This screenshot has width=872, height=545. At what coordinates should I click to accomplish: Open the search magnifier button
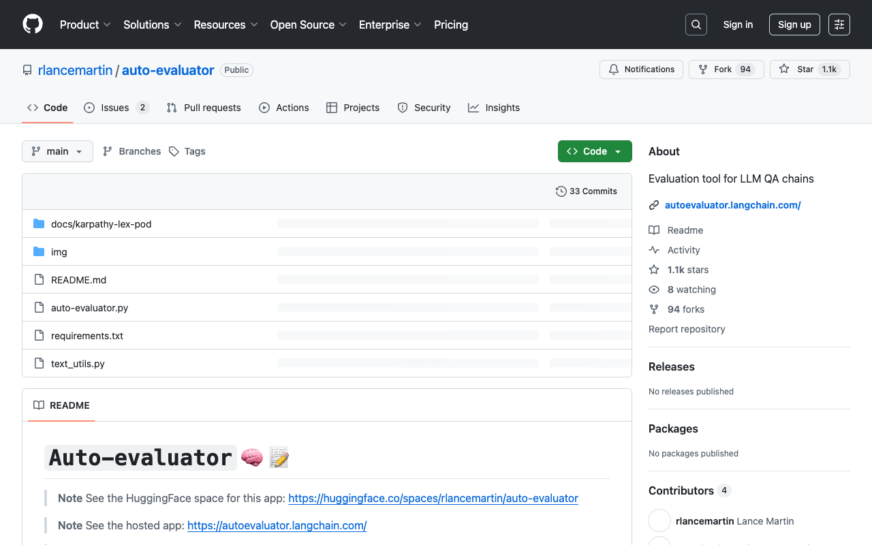click(x=696, y=25)
